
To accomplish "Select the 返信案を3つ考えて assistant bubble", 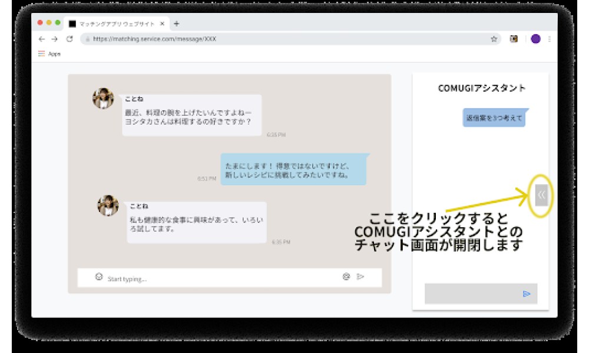I will (494, 118).
